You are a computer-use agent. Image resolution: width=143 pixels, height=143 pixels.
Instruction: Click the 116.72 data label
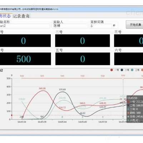click(62, 108)
